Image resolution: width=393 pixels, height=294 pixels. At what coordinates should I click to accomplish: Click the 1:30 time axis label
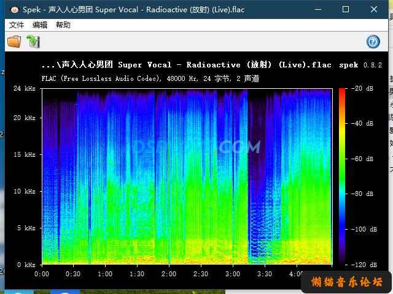pos(137,274)
